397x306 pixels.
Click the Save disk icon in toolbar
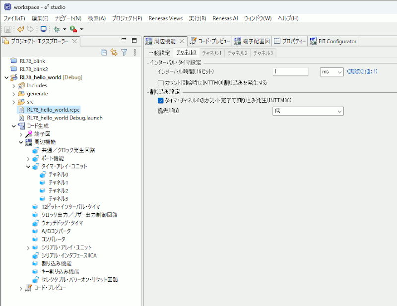8,29
